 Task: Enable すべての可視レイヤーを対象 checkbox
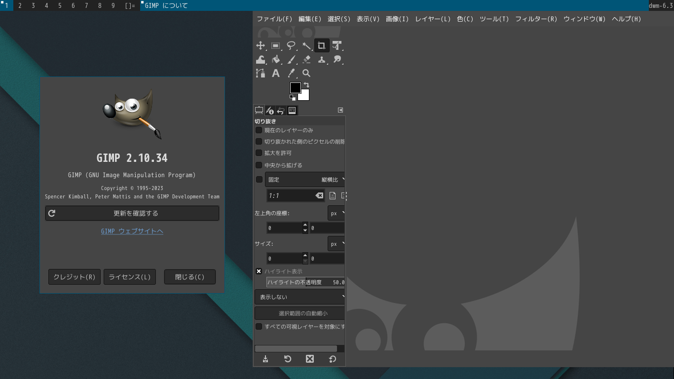(x=259, y=327)
